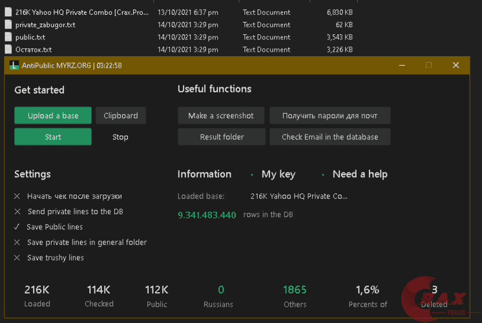Toggle Save trushy lines option
482x323 pixels.
pos(17,258)
